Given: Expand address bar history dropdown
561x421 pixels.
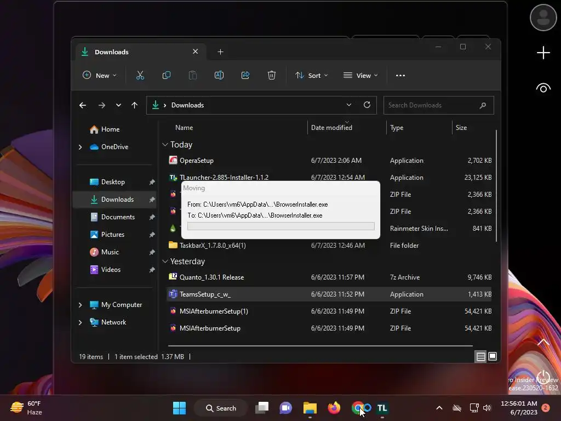Looking at the screenshot, I should pyautogui.click(x=349, y=105).
